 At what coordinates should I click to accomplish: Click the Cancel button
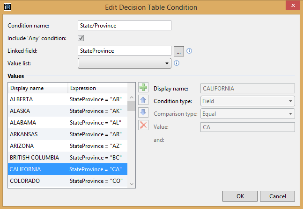tap(277, 196)
